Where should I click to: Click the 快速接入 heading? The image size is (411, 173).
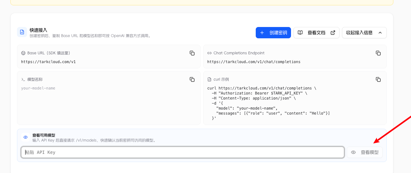(x=38, y=30)
